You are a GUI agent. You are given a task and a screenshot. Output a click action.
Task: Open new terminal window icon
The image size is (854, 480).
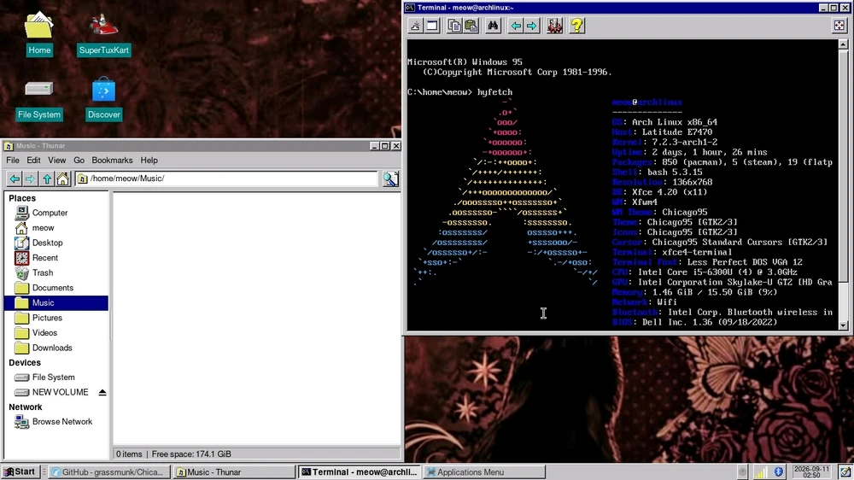pyautogui.click(x=432, y=26)
